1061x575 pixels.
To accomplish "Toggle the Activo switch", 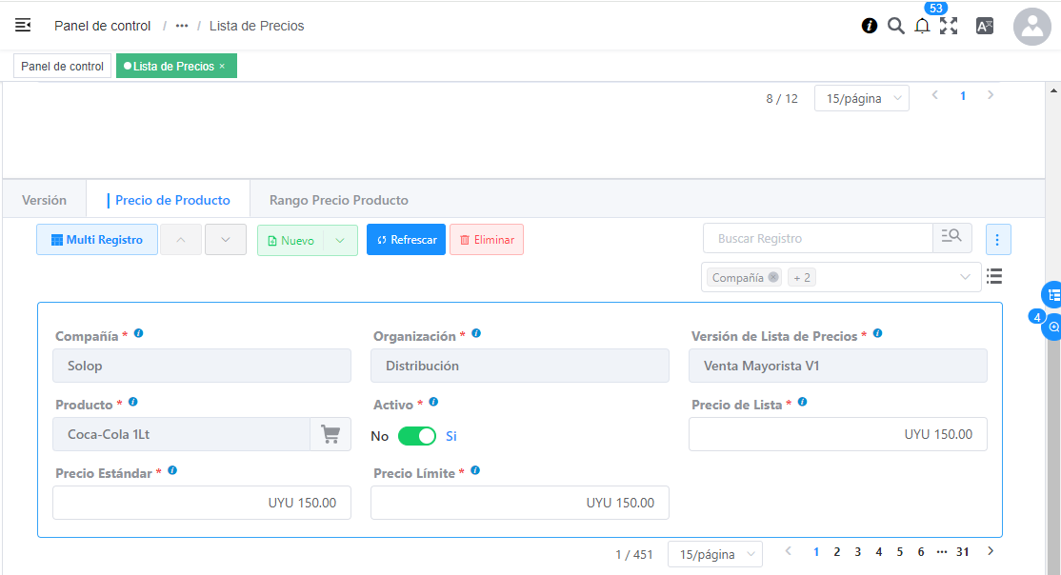I will point(416,436).
